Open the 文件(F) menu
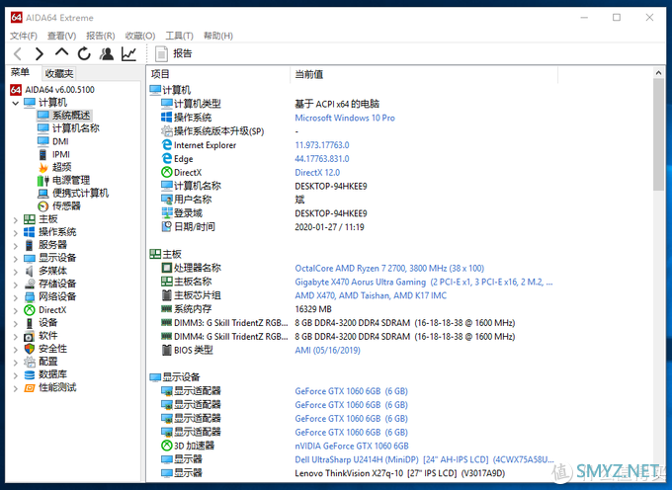Screen dimensions: 672x490 point(24,36)
